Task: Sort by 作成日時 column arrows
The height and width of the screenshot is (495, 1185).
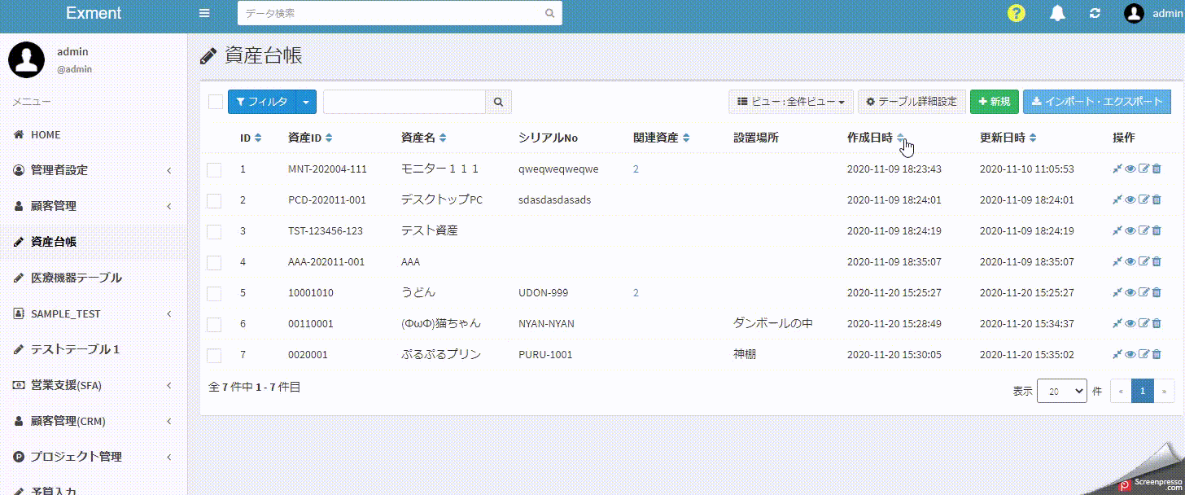Action: tap(900, 138)
